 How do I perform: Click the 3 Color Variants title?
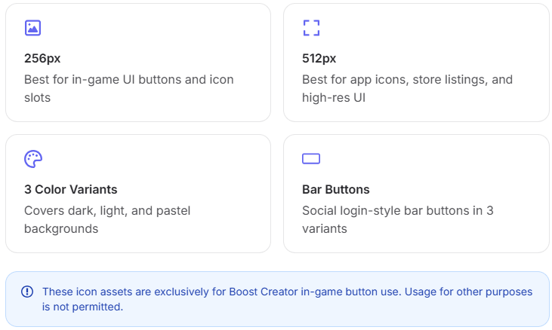pyautogui.click(x=71, y=190)
